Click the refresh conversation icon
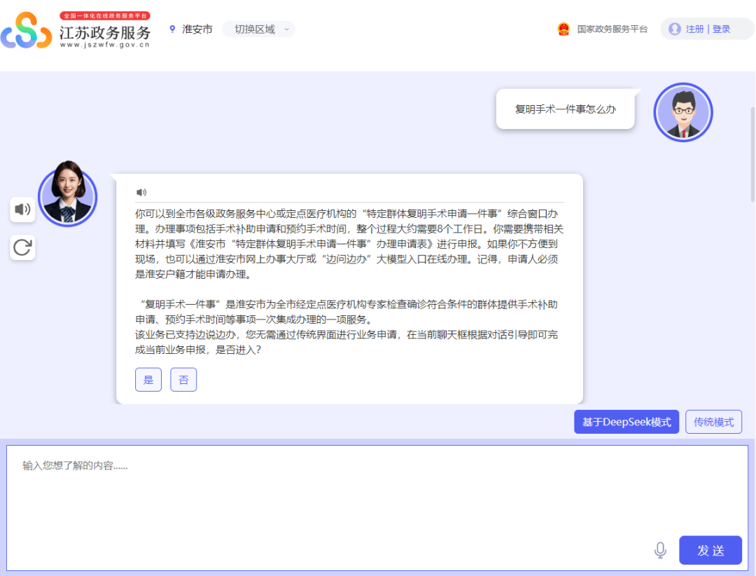 click(22, 247)
